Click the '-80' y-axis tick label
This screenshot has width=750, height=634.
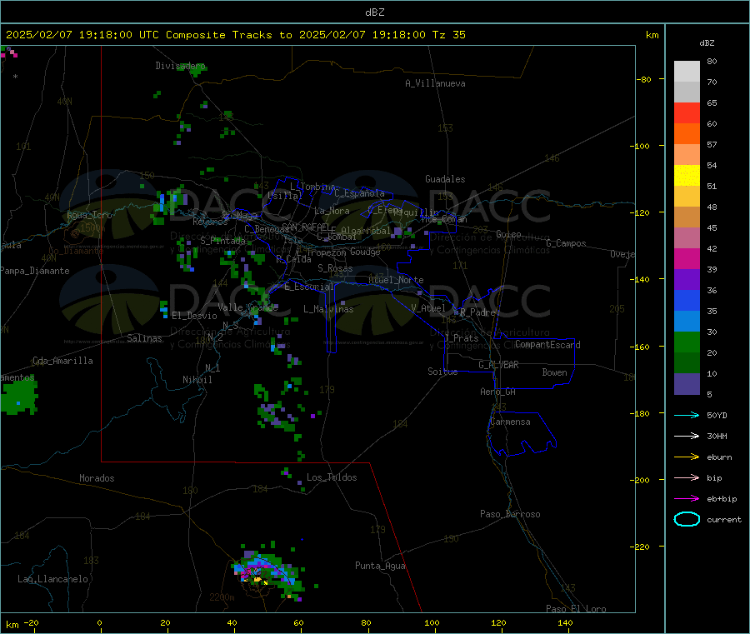644,79
